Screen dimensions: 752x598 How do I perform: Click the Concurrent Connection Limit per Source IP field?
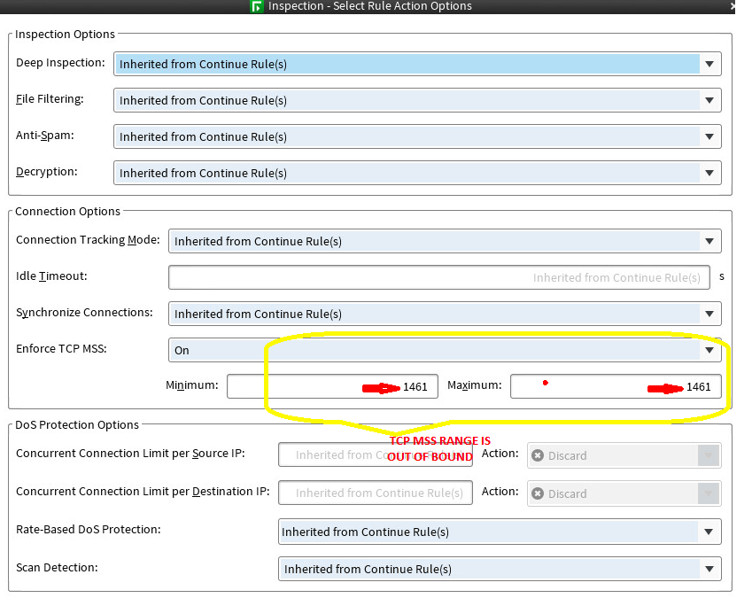click(x=375, y=454)
